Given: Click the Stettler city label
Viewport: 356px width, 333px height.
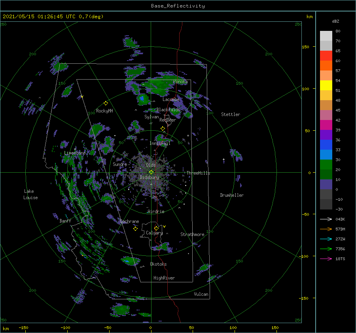Looking at the screenshot, I should (x=231, y=114).
